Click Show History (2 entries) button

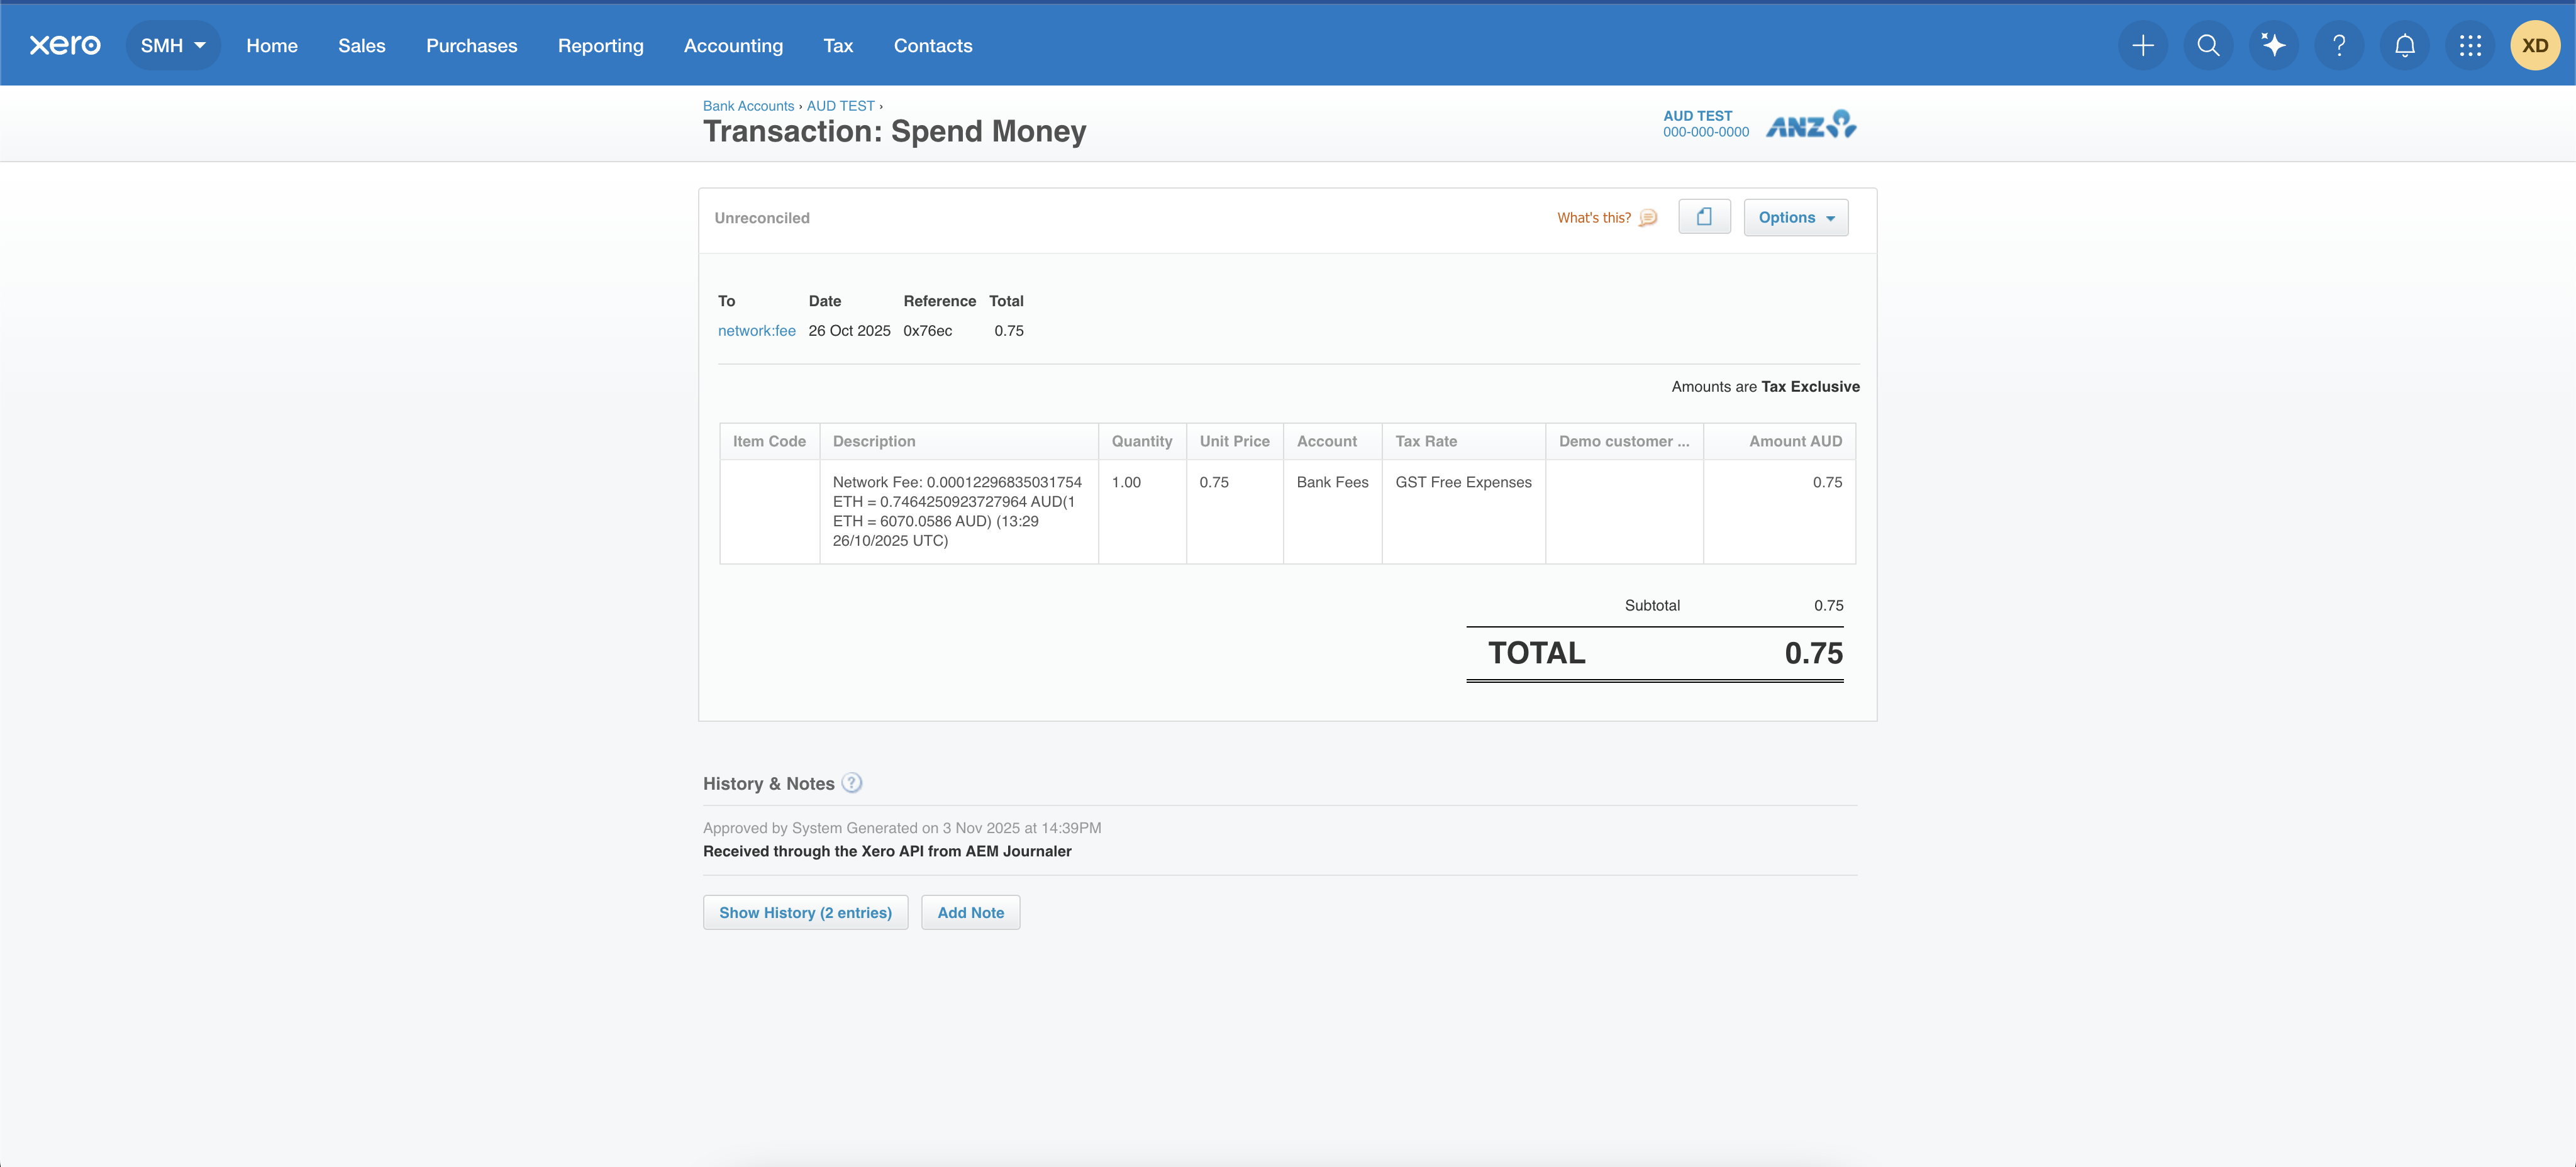pos(805,912)
